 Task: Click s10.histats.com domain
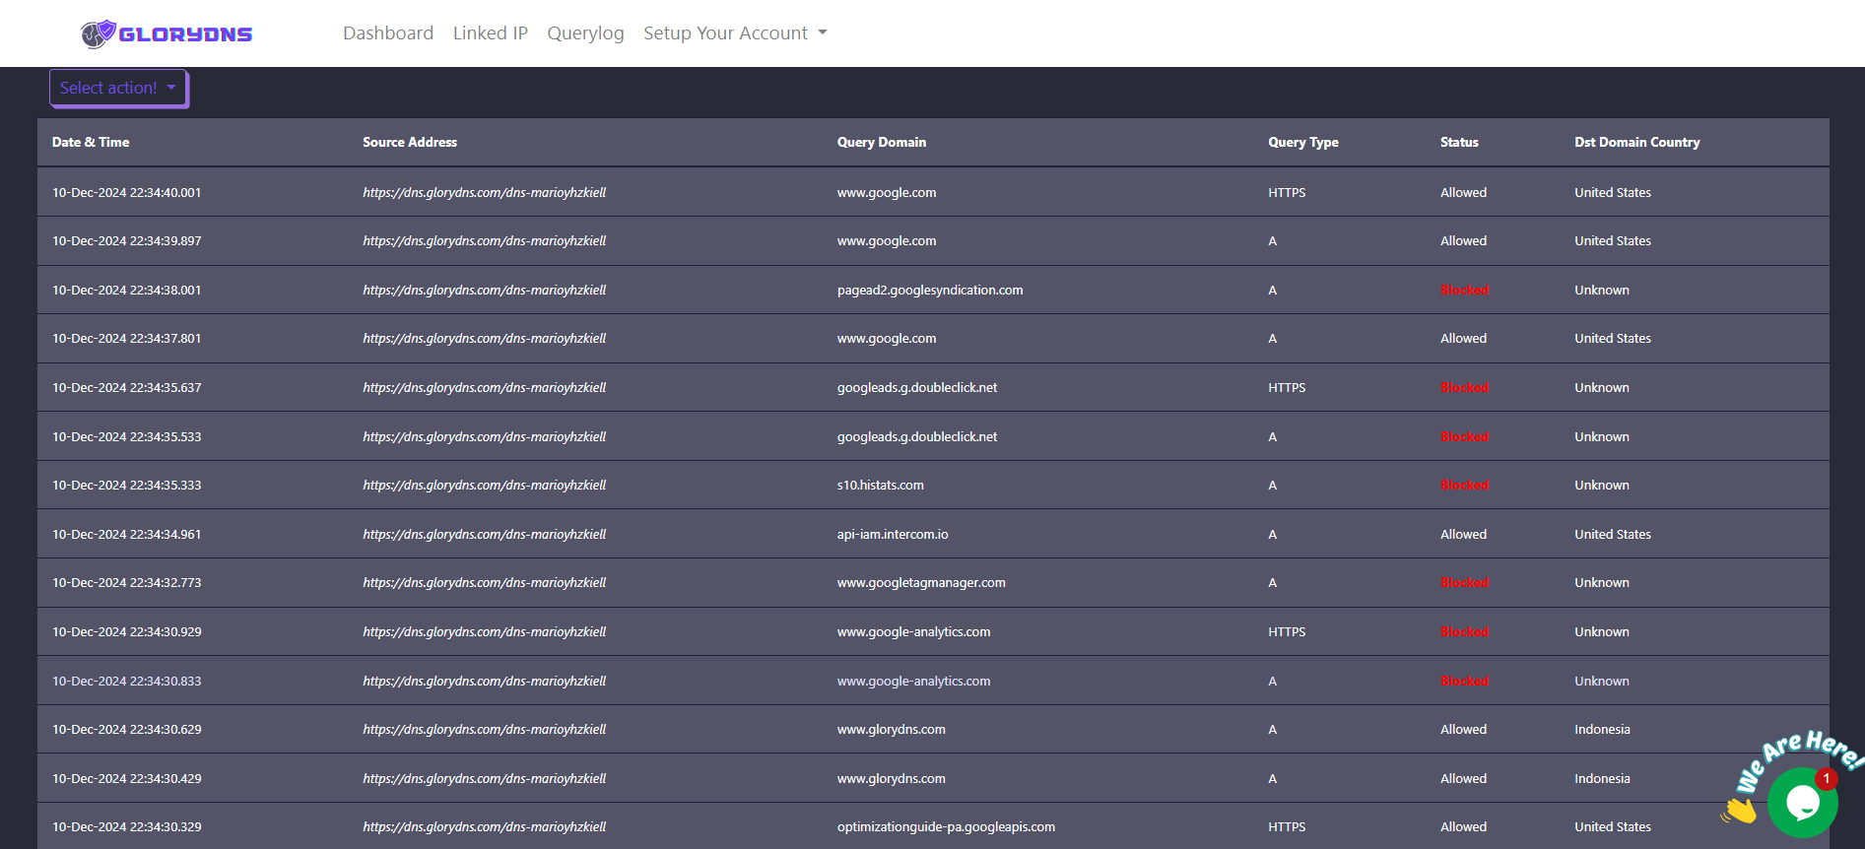coord(881,486)
